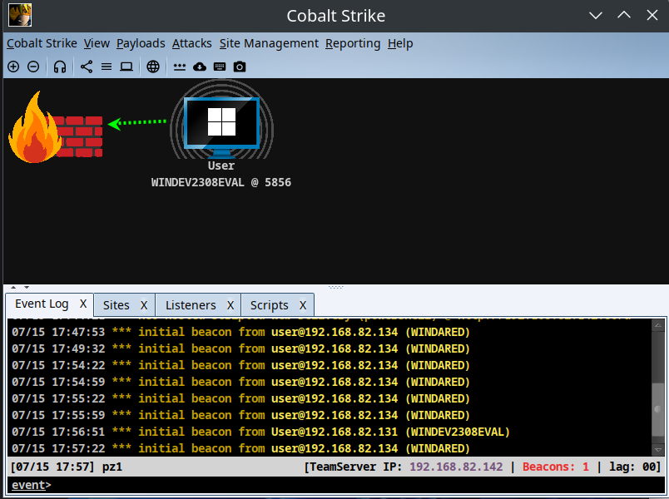
Task: Switch to pivot graph view icon
Action: pos(87,67)
